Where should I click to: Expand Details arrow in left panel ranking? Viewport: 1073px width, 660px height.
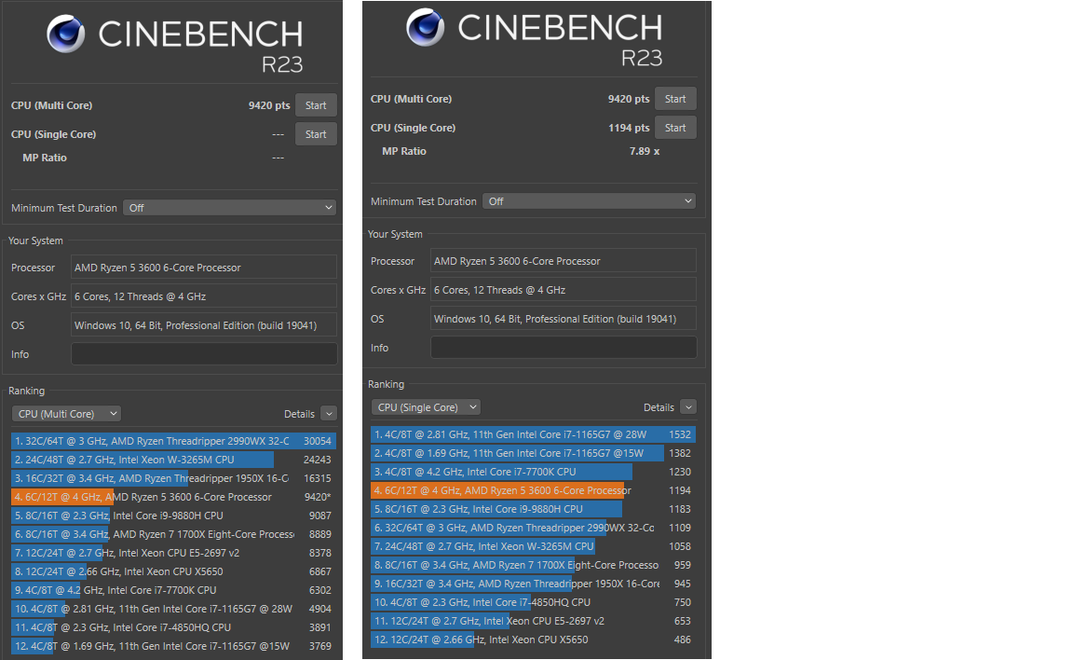coord(329,414)
